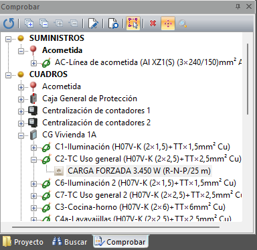Image resolution: width=257 pixels, height=250 pixels.
Task: Select AC-Línea de acometida row
Action: click(x=148, y=62)
